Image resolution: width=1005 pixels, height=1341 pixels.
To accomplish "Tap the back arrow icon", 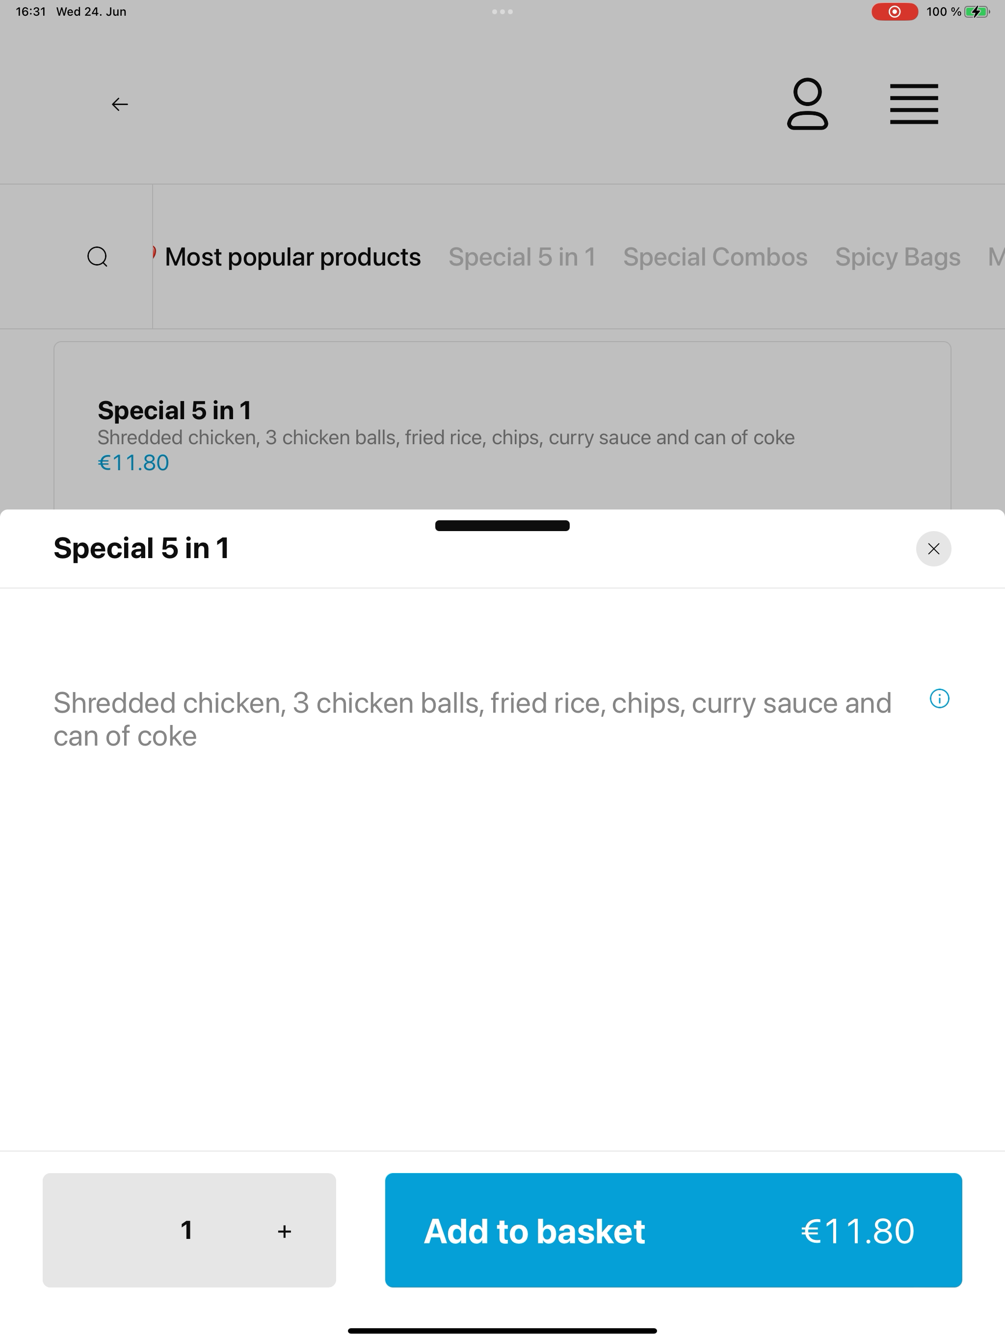I will (119, 104).
